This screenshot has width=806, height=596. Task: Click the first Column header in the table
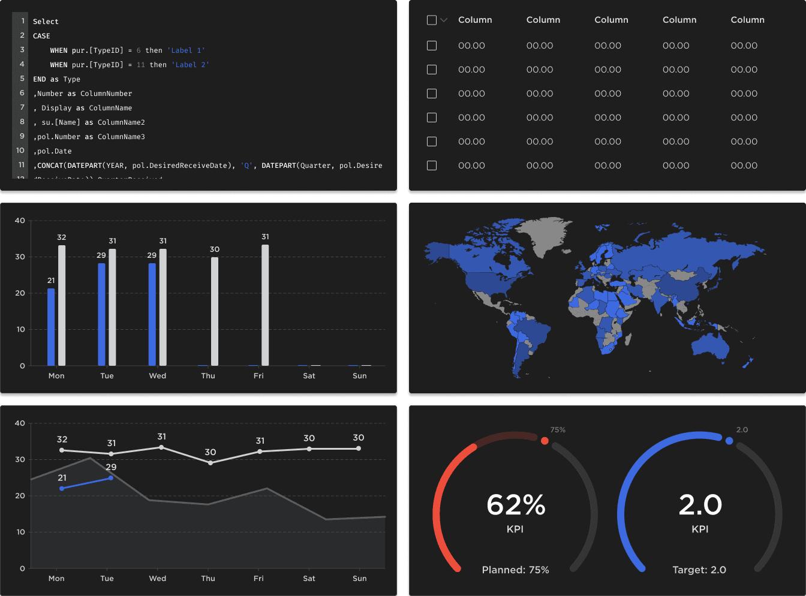click(475, 19)
